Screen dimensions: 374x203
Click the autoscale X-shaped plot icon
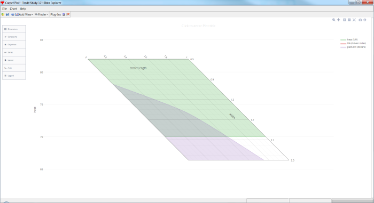(354, 20)
